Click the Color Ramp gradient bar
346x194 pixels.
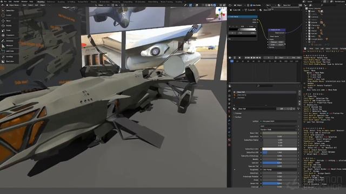[243, 29]
